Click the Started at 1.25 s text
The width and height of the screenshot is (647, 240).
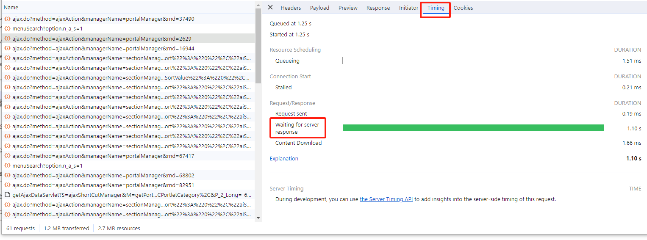(x=289, y=35)
